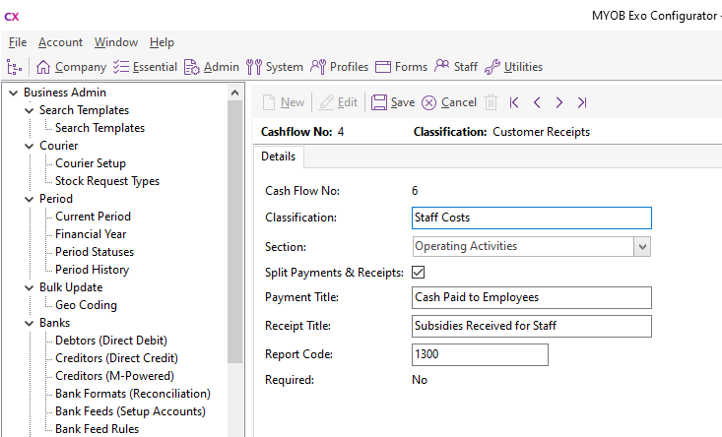Viewport: 722px width, 437px height.
Task: Go to previous record arrow
Action: coord(537,102)
